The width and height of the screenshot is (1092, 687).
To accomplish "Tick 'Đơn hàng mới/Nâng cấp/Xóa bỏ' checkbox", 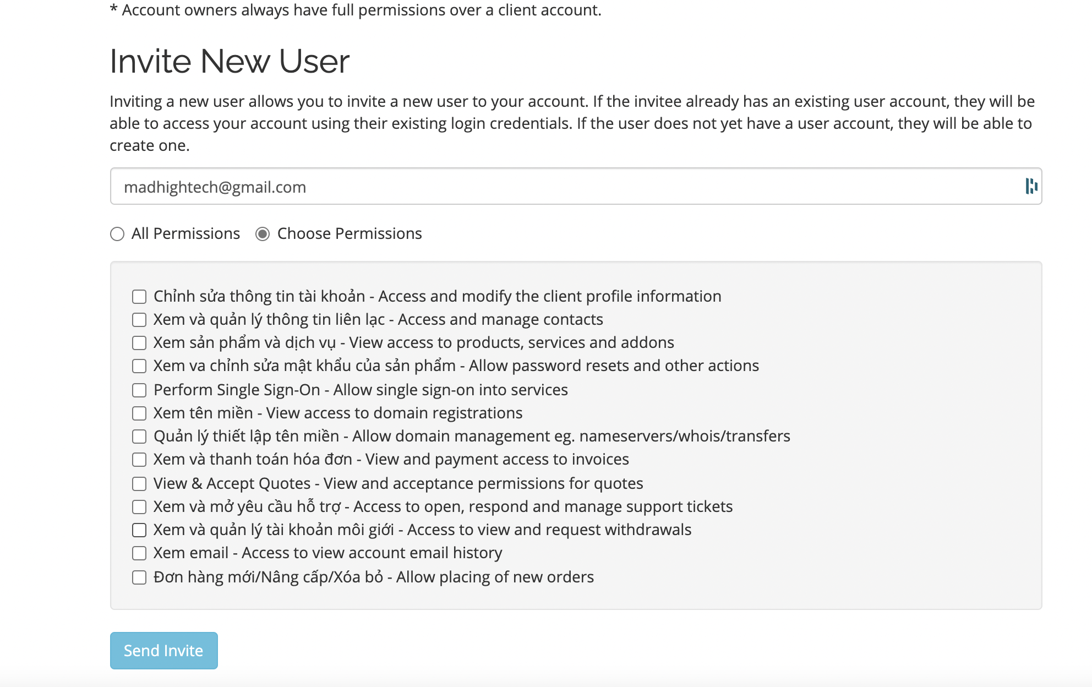I will [x=139, y=577].
